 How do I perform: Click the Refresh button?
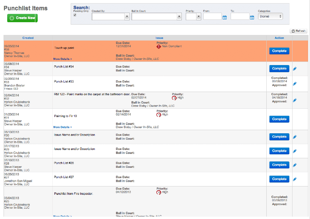[x=298, y=31]
